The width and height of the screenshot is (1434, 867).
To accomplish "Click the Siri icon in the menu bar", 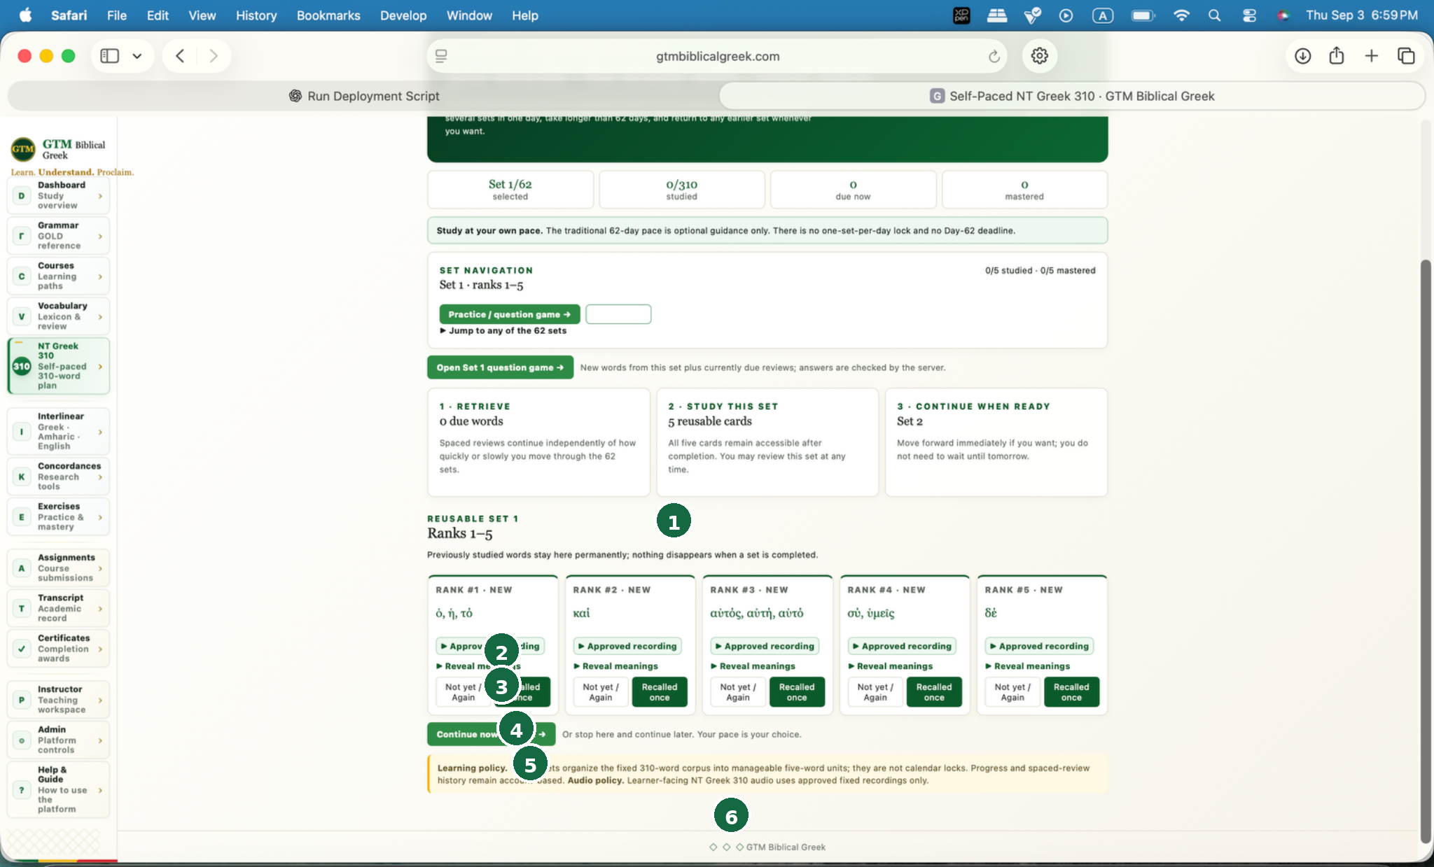I will tap(1283, 15).
